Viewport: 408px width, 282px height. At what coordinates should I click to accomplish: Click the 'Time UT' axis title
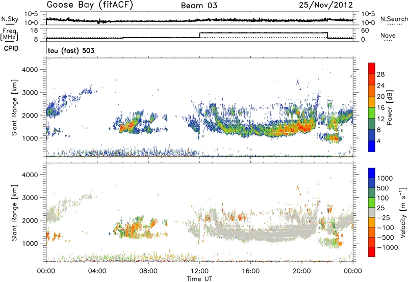pyautogui.click(x=199, y=279)
